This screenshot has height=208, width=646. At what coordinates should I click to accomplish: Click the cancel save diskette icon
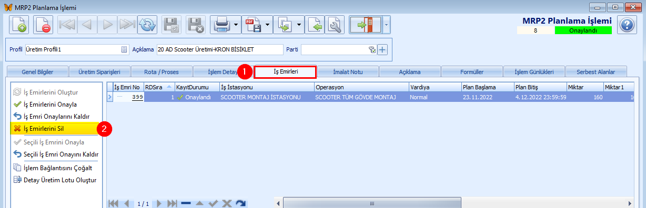click(196, 25)
